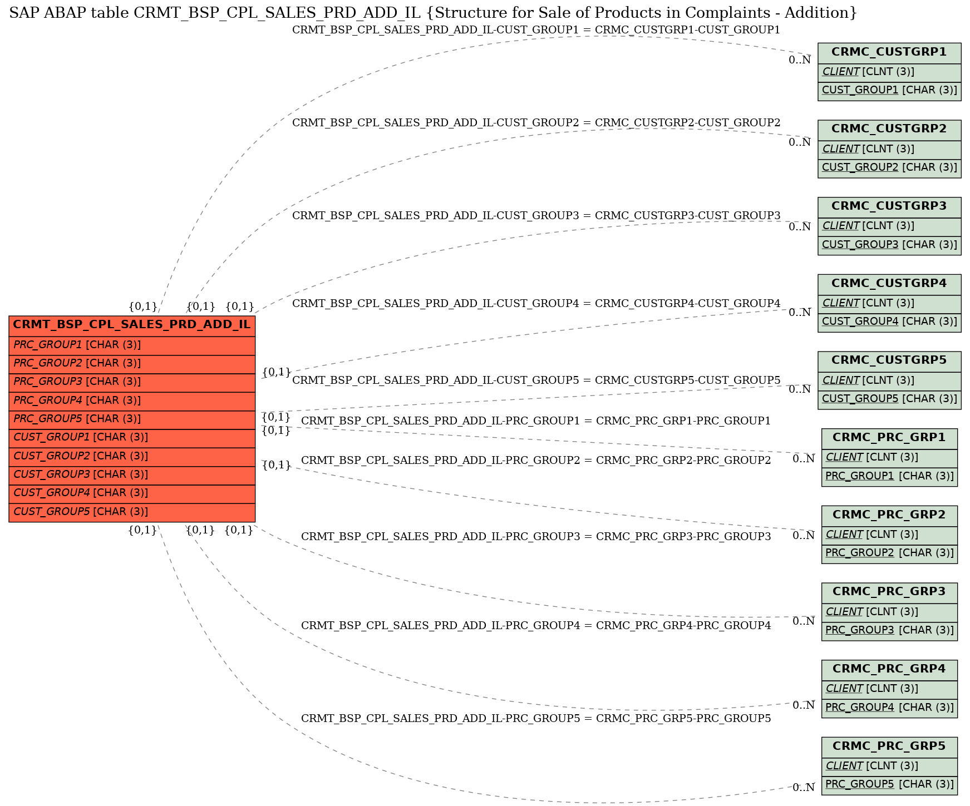Click CLIENT field in CRMC_PRC_GRP3 table

tap(889, 612)
